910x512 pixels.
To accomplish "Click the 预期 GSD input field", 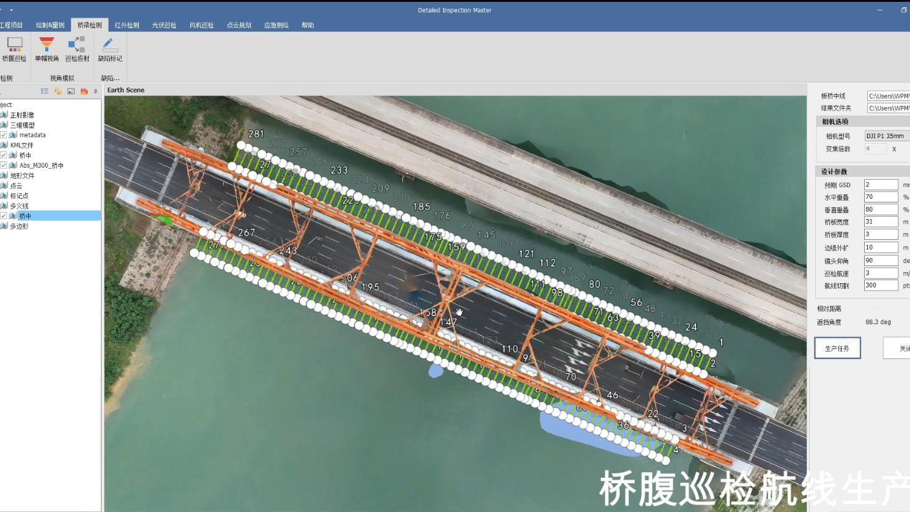I will point(881,185).
